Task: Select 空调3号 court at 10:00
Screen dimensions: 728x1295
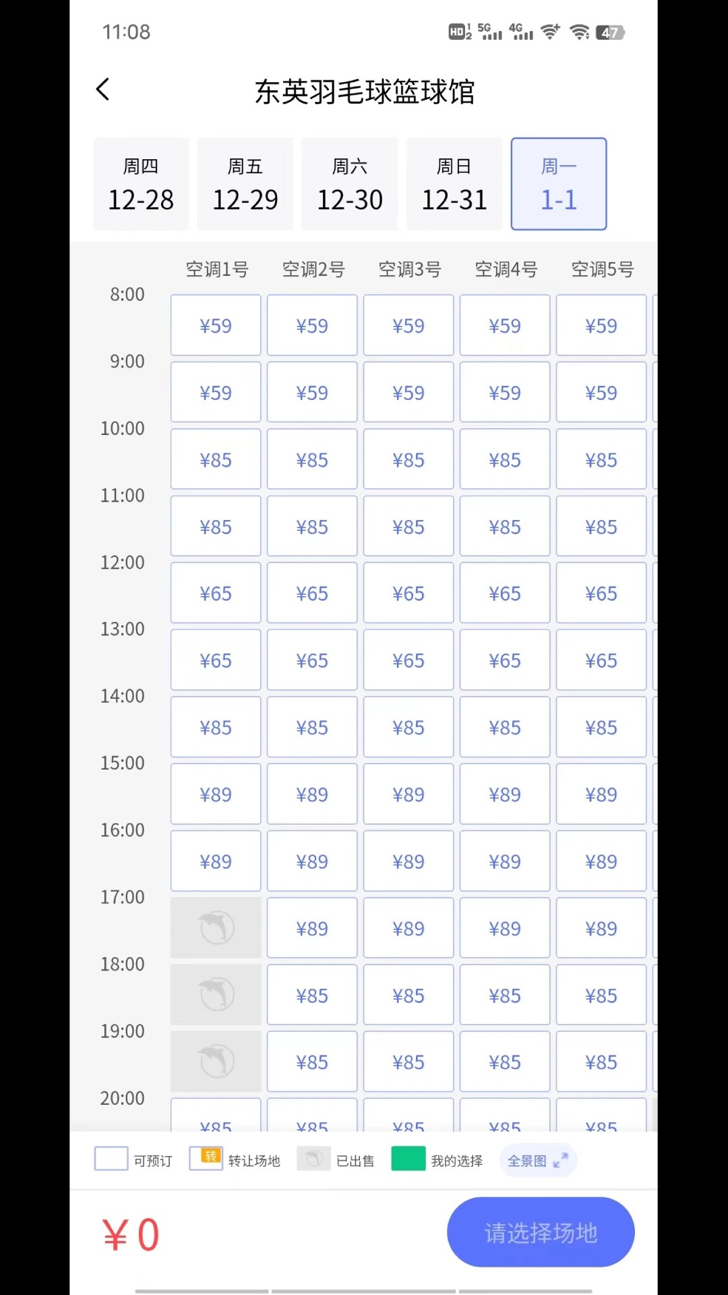Action: (408, 460)
